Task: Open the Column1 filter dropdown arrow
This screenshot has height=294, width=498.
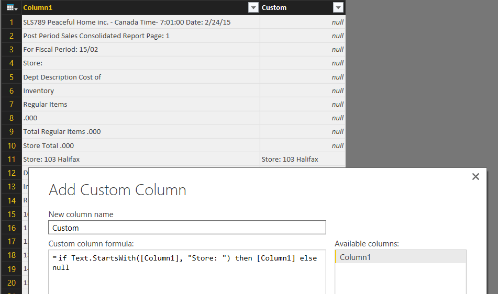Action: (x=253, y=8)
